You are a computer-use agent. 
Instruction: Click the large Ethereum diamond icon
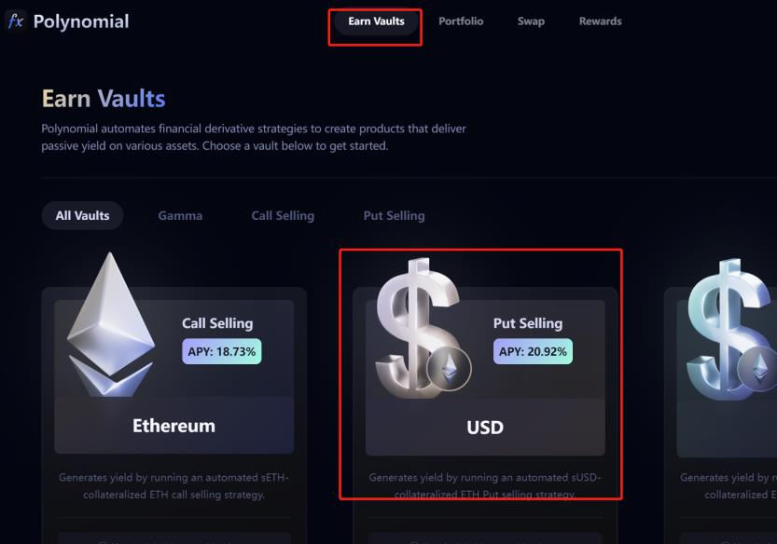tap(110, 321)
